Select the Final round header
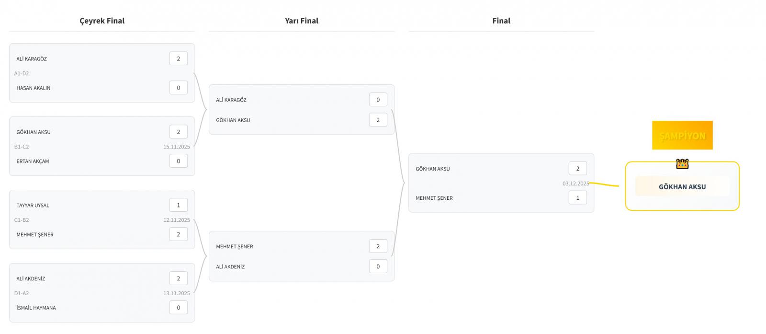766x334 pixels. (501, 21)
